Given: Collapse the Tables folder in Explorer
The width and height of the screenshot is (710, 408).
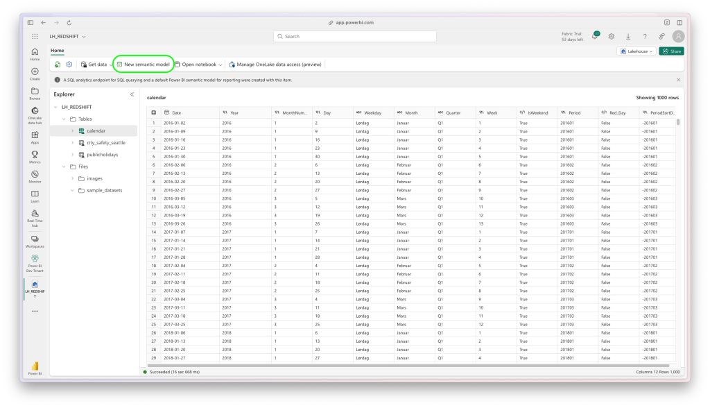Looking at the screenshot, I should tap(64, 119).
